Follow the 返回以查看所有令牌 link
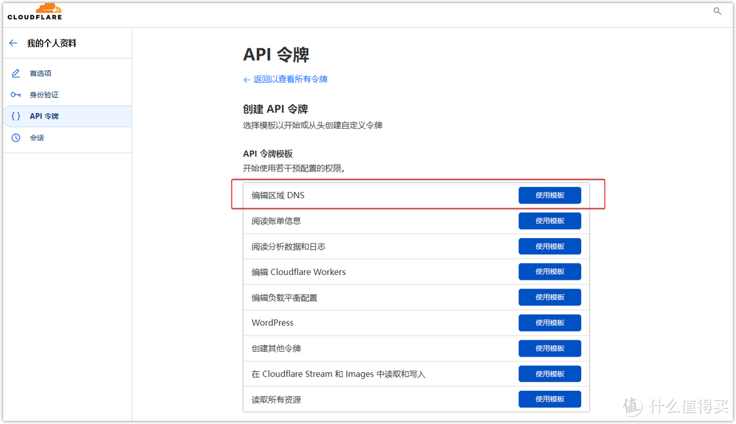The width and height of the screenshot is (736, 424). [x=286, y=80]
